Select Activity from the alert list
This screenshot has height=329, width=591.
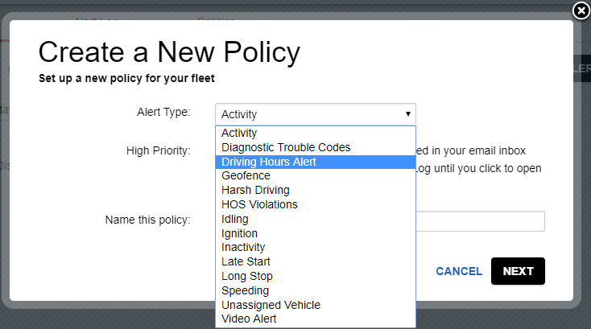(316, 133)
